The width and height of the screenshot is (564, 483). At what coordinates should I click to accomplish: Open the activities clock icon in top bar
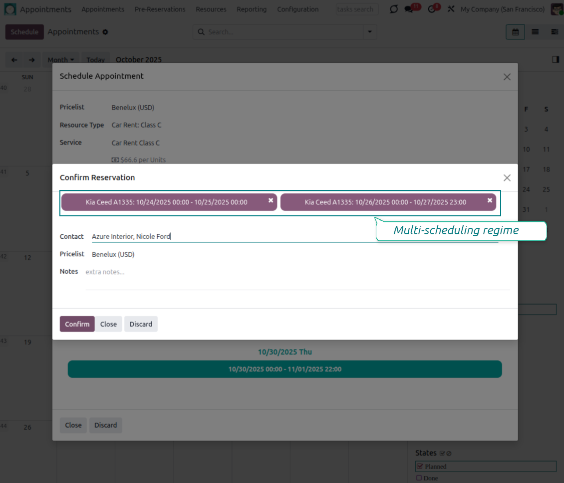(x=432, y=9)
